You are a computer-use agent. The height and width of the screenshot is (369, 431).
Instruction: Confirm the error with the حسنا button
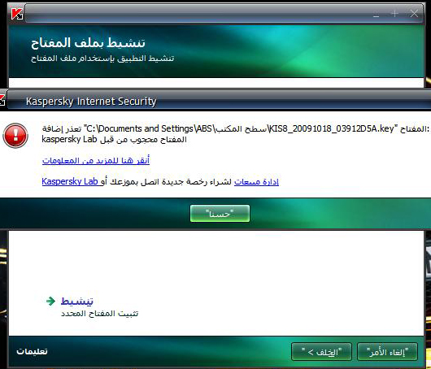click(x=220, y=213)
